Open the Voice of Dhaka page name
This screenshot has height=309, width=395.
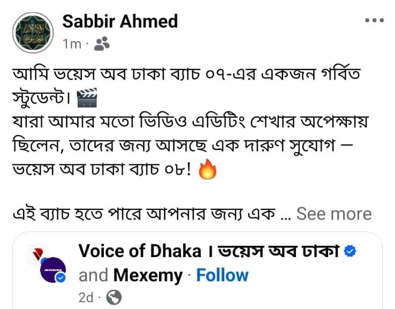click(x=140, y=251)
